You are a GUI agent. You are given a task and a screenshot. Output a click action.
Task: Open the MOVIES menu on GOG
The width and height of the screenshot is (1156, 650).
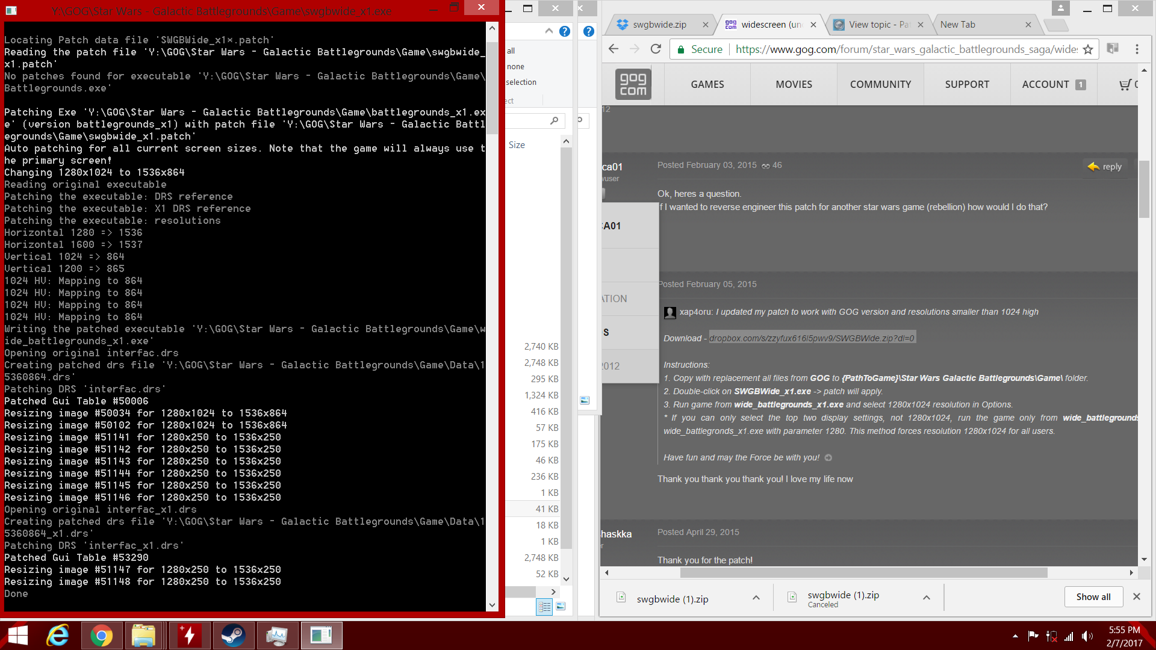794,84
